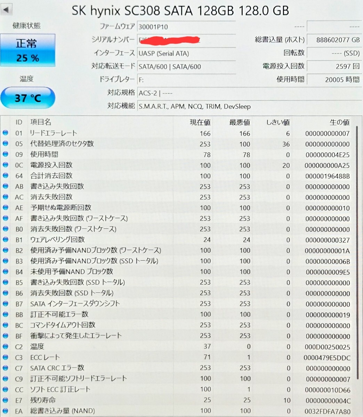This screenshot has height=417, width=363.
Task: Select raw value 000000004E25 of 使用時間
Action: point(328,155)
